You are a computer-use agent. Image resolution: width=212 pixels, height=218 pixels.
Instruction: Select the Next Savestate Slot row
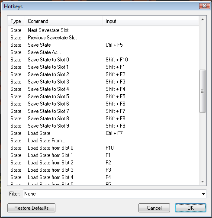click(x=103, y=30)
